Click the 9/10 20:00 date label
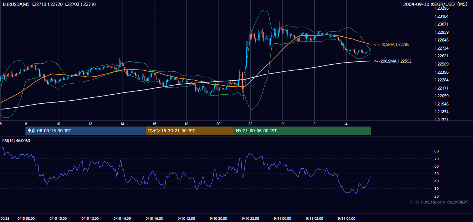Viewport: 473px width, 222px height. point(218,219)
